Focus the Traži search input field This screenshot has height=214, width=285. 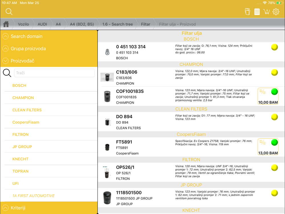click(54, 73)
